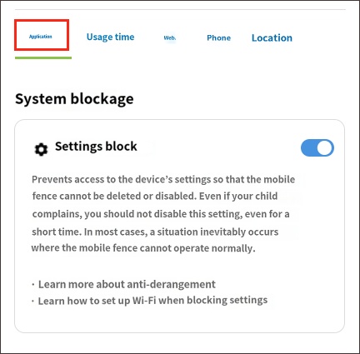360x354 pixels.
Task: Switch to the Usage time tab
Action: pyautogui.click(x=110, y=37)
